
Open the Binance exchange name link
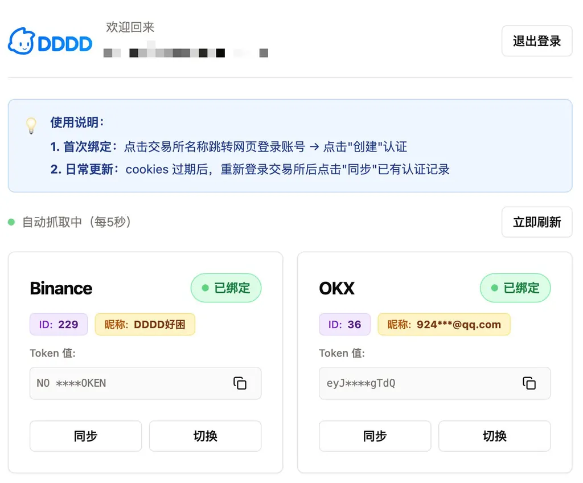tap(61, 288)
